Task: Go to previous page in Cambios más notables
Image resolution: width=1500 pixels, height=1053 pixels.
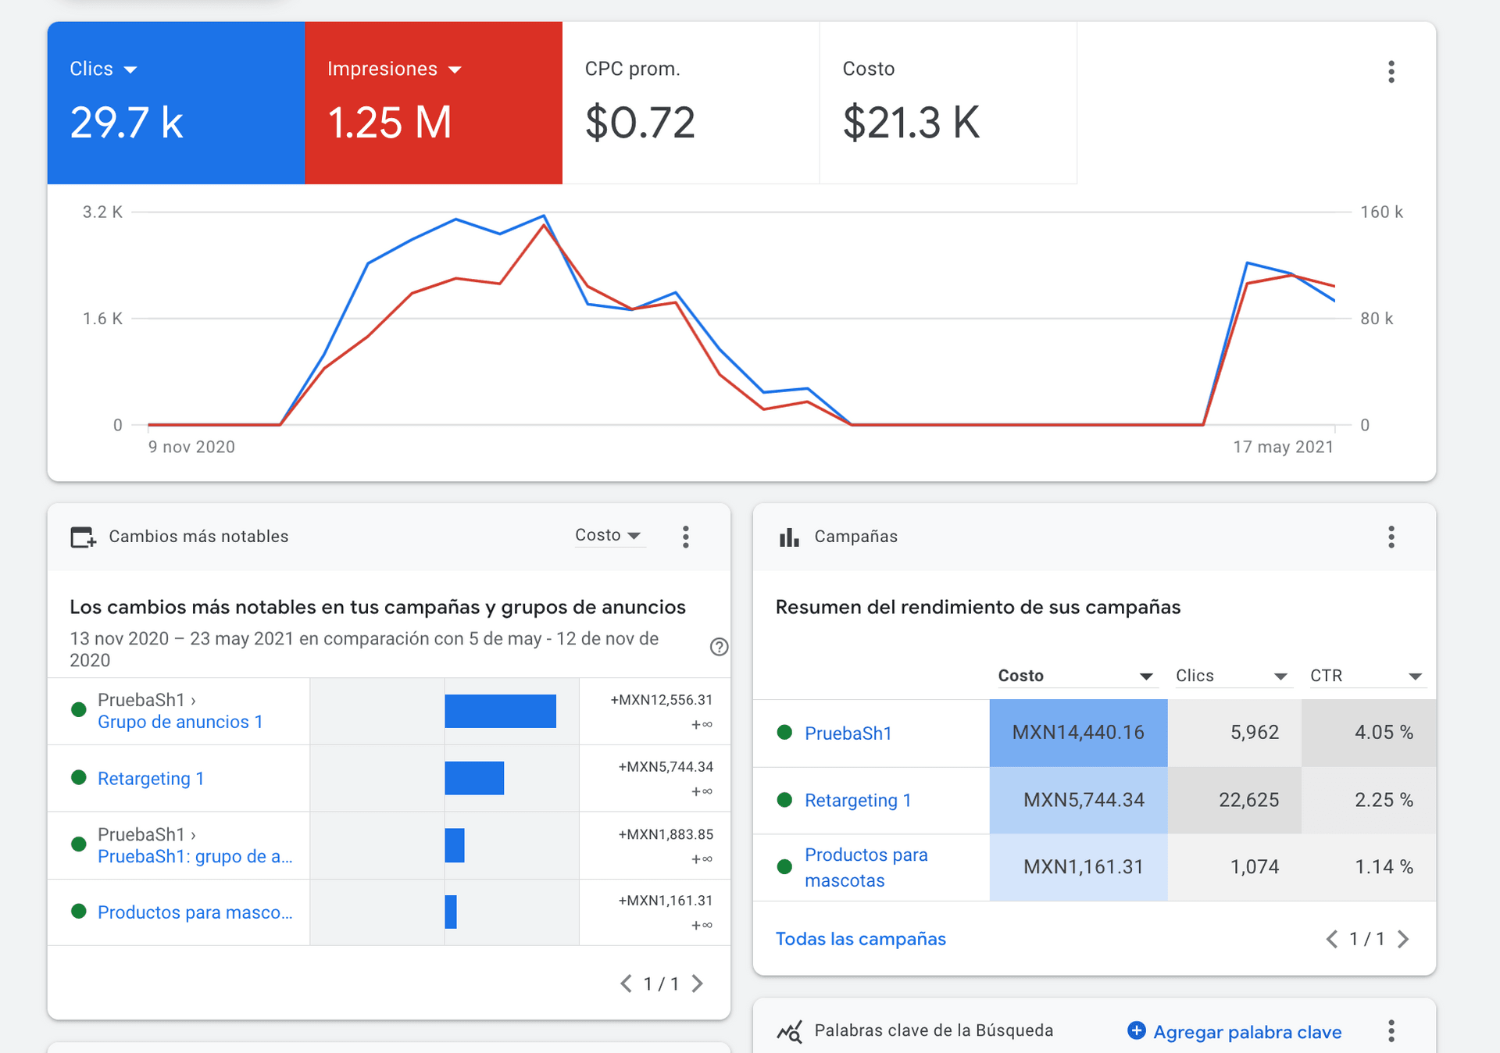Action: pos(626,983)
